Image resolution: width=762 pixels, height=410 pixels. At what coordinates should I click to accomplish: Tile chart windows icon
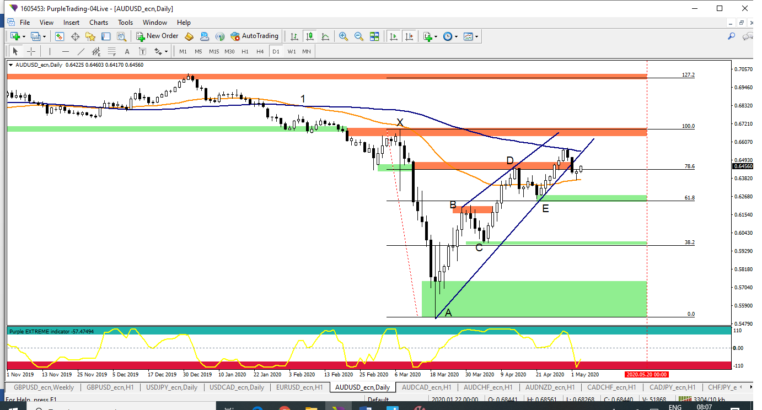point(374,36)
